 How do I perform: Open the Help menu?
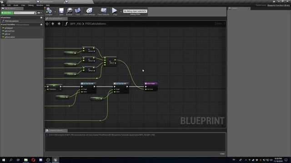pos(48,5)
